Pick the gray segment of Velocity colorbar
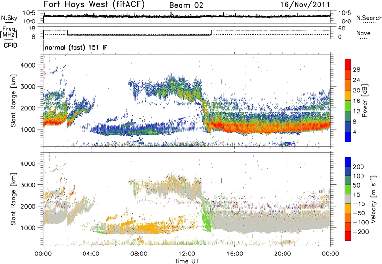Screen dimensions: 382x264 point(348,199)
